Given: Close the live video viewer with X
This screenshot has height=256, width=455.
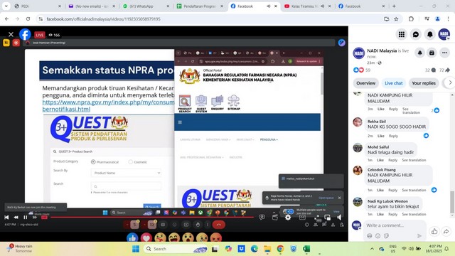Looking at the screenshot, I should point(11,35).
